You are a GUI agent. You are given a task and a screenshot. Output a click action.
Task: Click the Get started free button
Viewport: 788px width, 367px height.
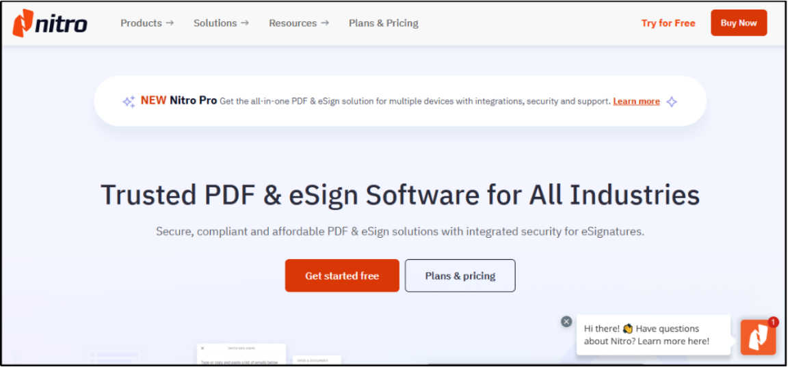pos(342,275)
